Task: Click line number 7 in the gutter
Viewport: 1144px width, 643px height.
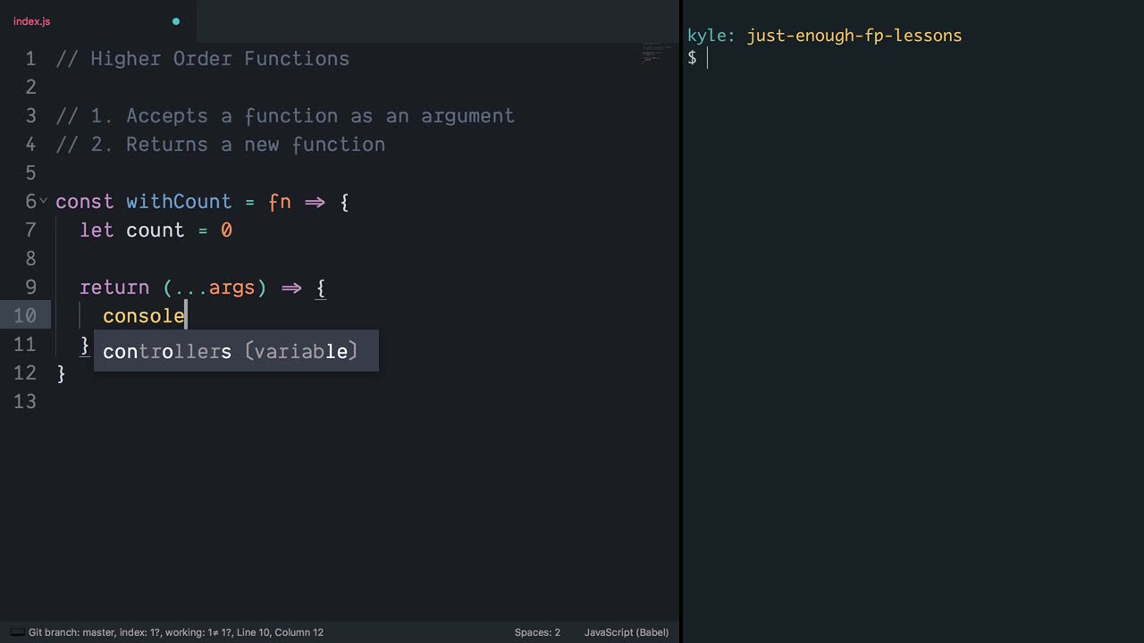Action: point(30,230)
